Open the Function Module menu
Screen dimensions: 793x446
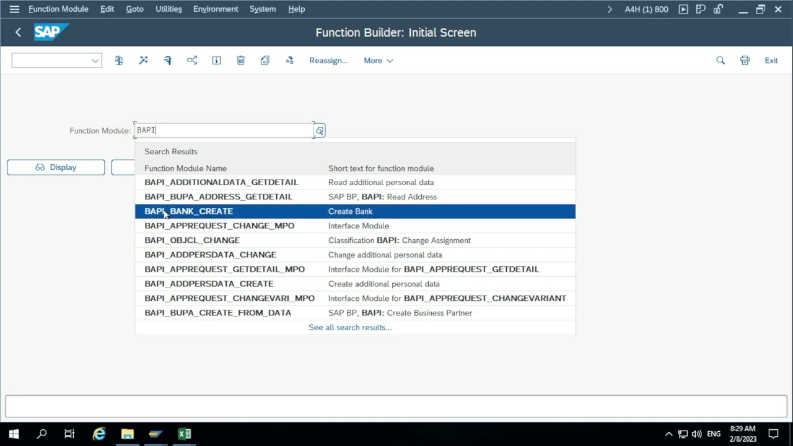(58, 9)
